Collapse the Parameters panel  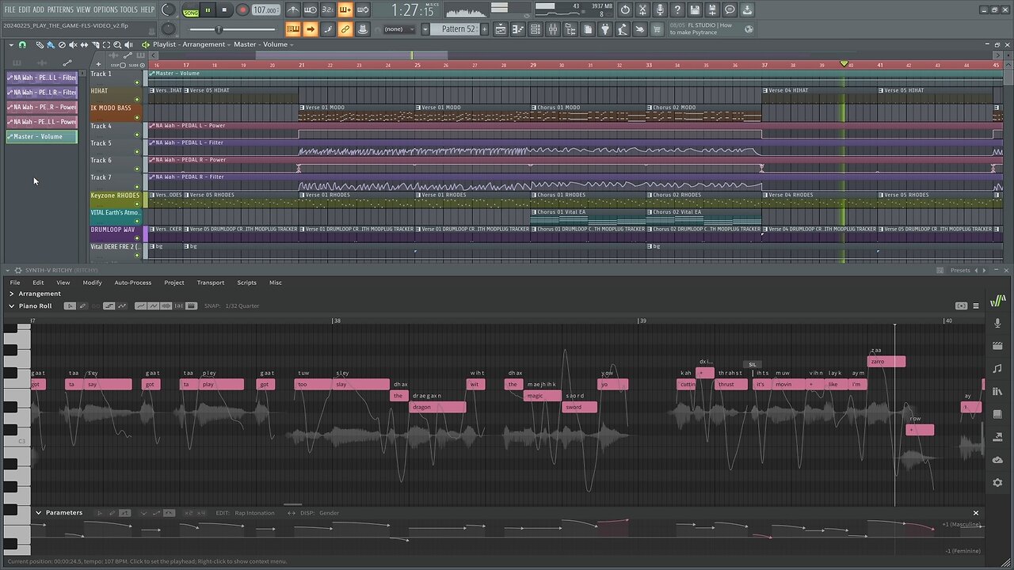pyautogui.click(x=38, y=513)
